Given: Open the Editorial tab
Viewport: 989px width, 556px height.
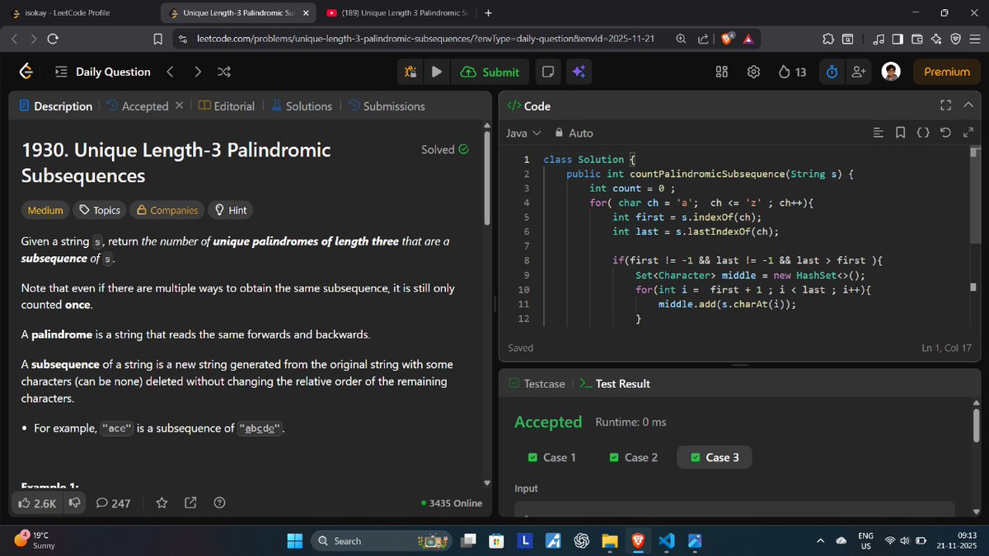Looking at the screenshot, I should [x=227, y=106].
